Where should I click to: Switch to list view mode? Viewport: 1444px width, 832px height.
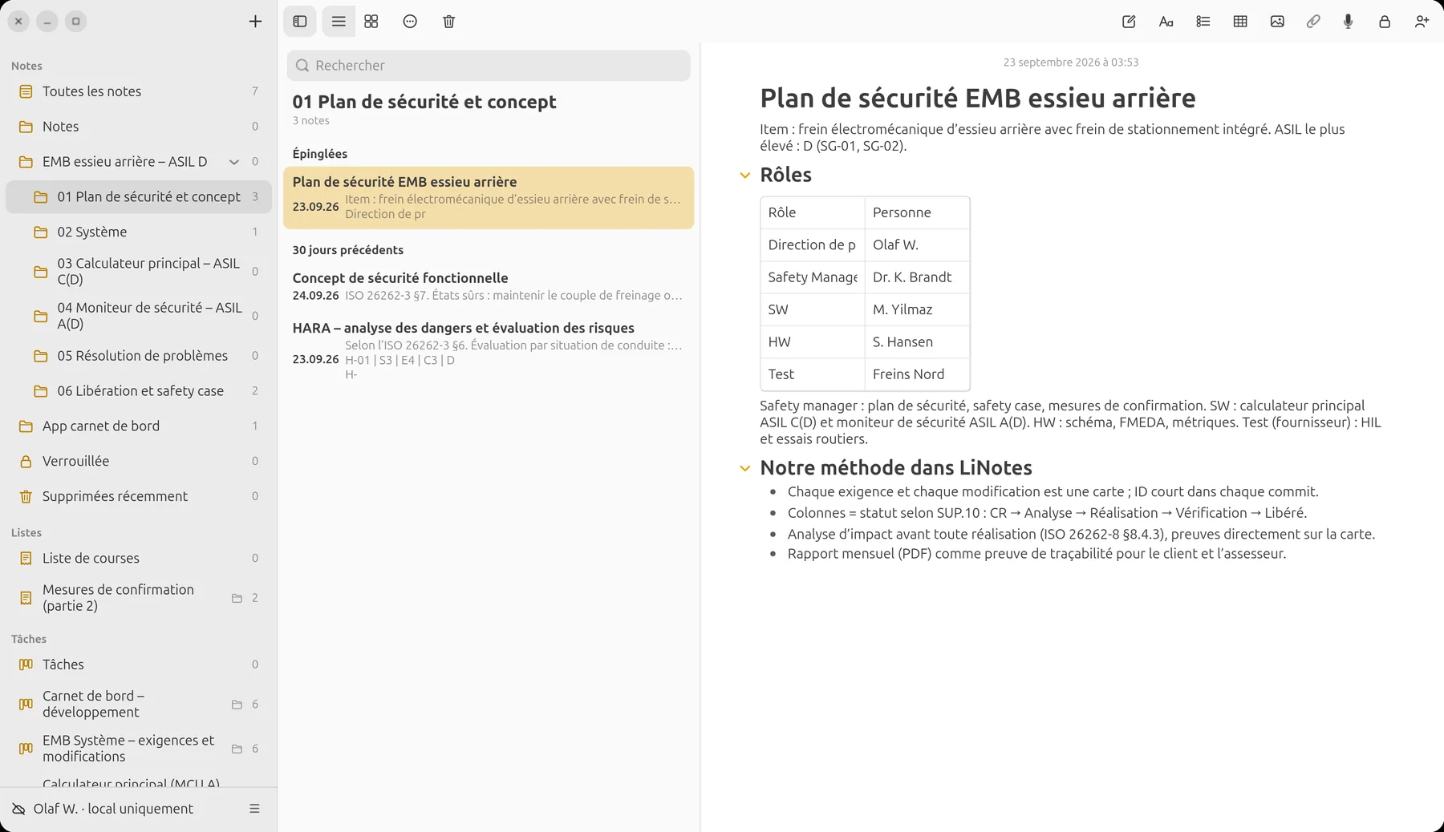[x=339, y=22]
